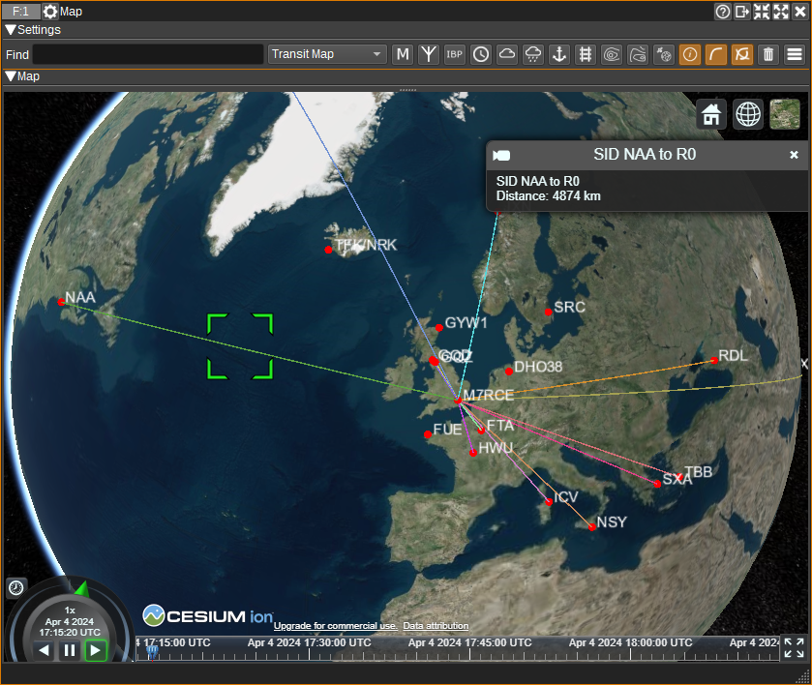Click the Data attribution link
This screenshot has height=685, width=812.
coord(436,626)
